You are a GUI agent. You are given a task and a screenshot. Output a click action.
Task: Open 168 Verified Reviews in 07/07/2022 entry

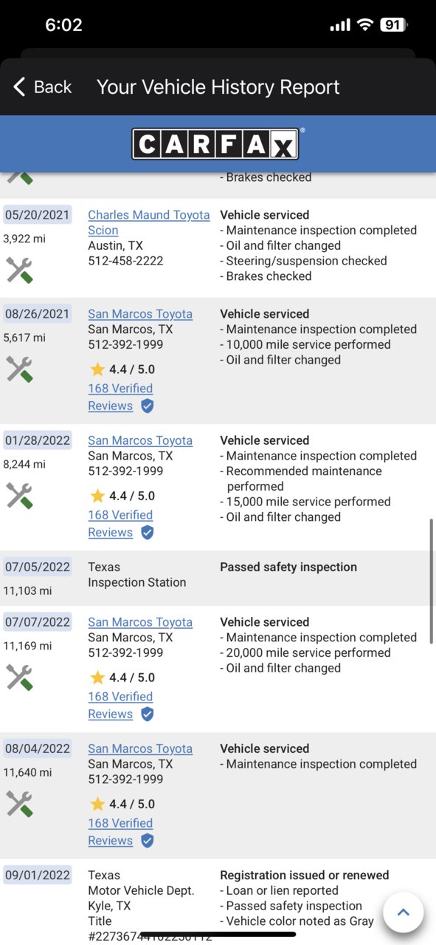pyautogui.click(x=120, y=705)
